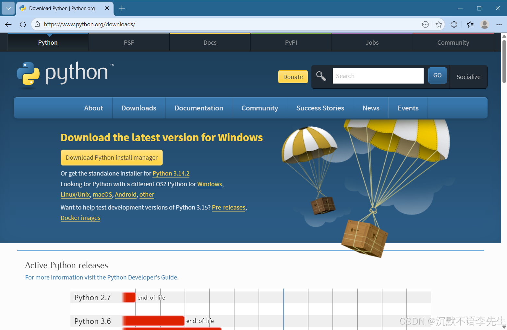The image size is (507, 330).
Task: Open the Windows downloads link
Action: tap(210, 184)
